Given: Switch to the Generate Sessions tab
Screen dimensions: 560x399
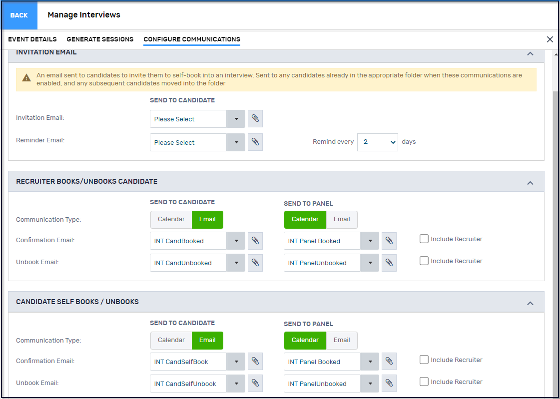Looking at the screenshot, I should click(x=100, y=39).
